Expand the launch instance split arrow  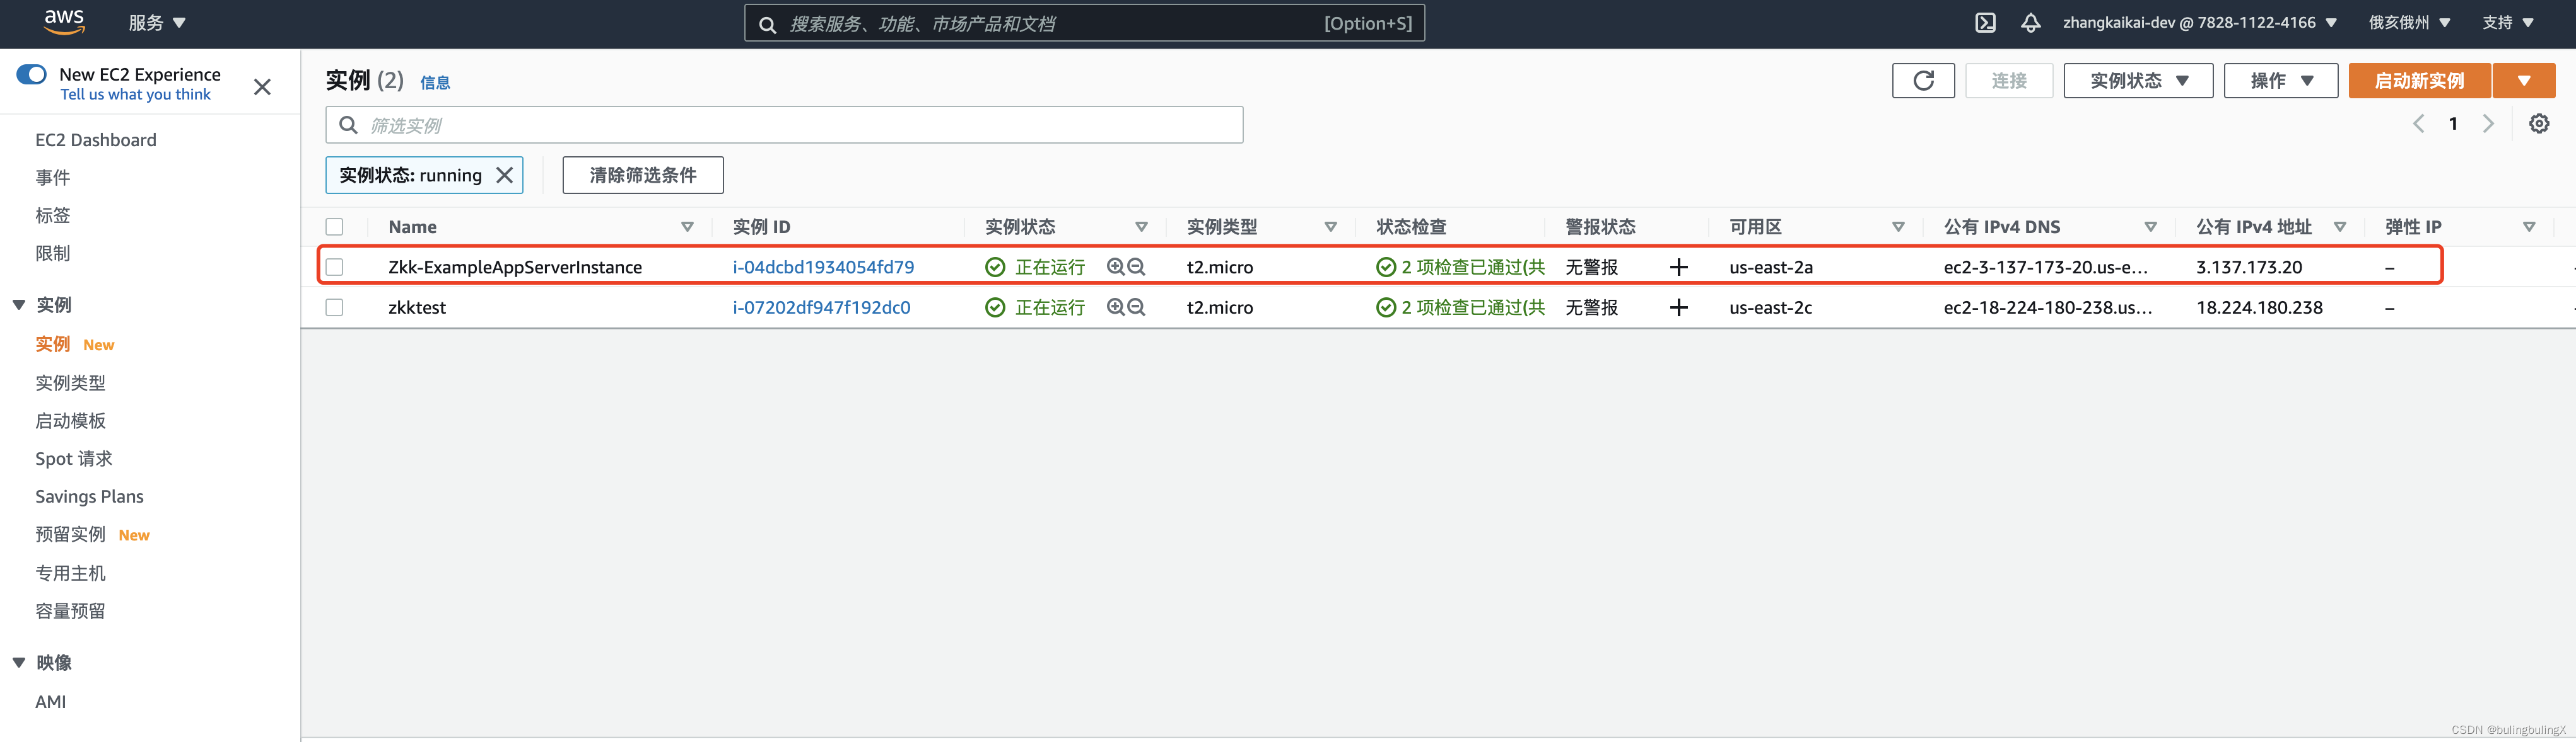[2523, 81]
